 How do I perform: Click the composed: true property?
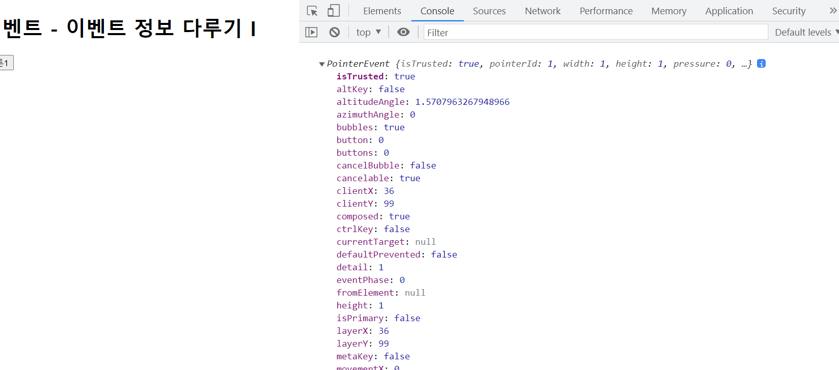pos(373,216)
